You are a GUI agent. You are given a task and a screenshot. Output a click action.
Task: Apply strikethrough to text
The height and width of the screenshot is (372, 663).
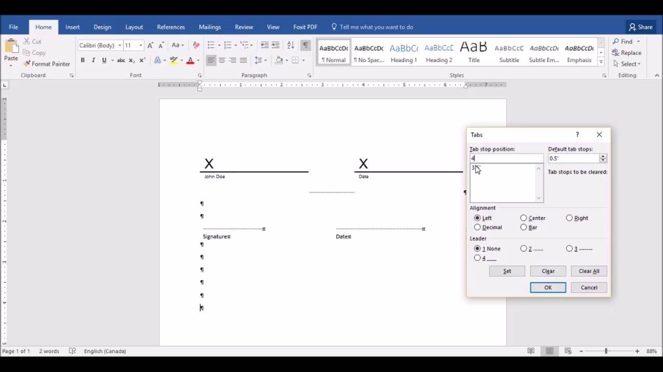121,60
